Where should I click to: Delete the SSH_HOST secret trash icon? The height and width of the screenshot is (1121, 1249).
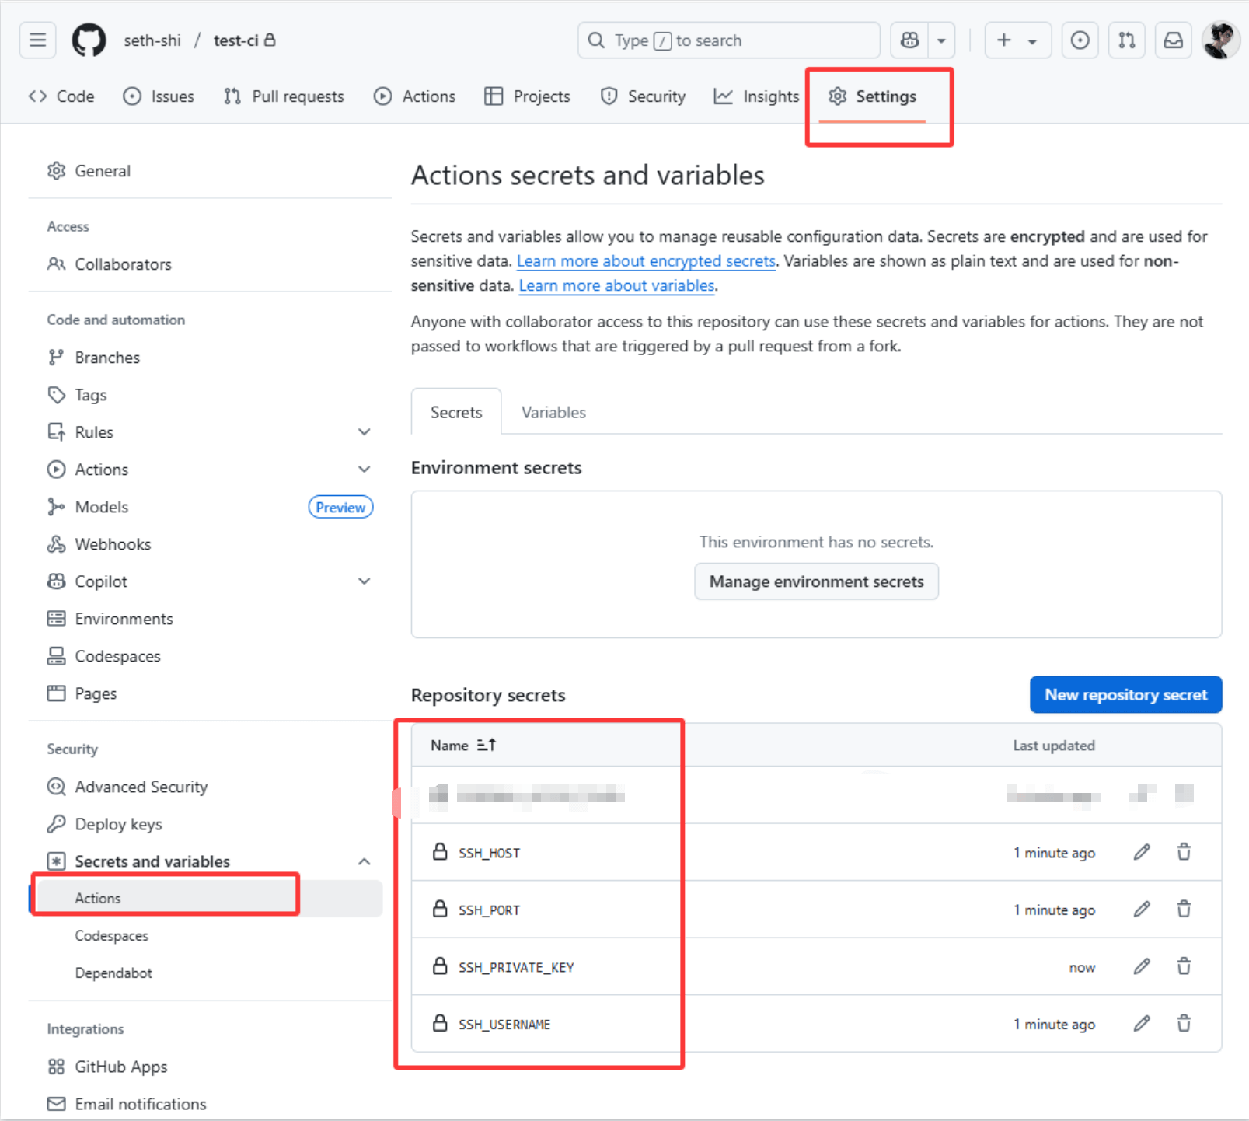coord(1184,853)
